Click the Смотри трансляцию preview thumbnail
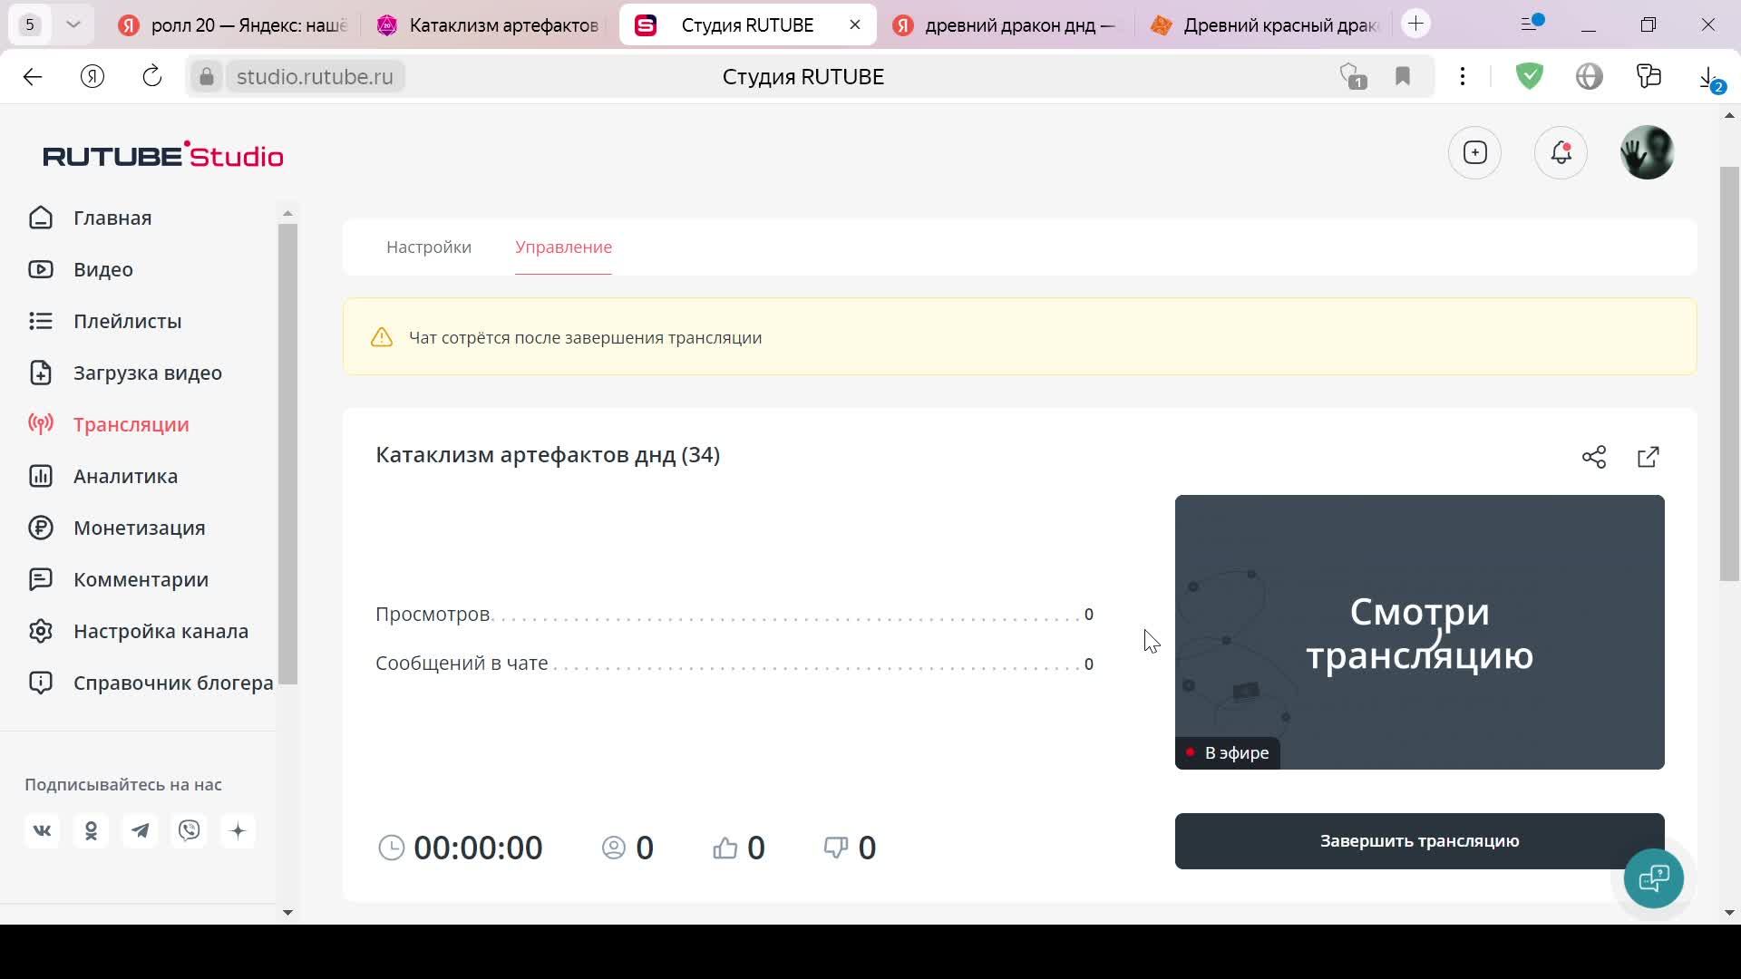Viewport: 1741px width, 979px height. [1419, 632]
